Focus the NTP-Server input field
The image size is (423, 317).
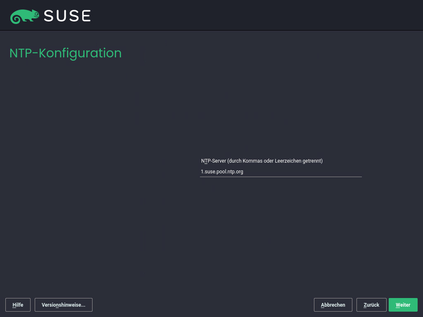tap(280, 172)
